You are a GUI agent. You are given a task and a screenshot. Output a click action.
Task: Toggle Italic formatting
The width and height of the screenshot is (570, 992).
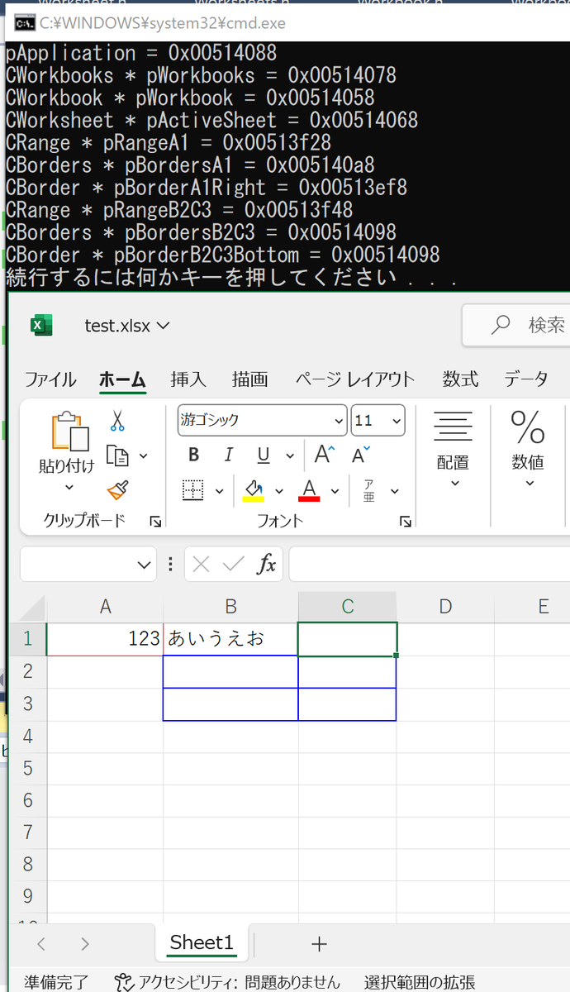(x=229, y=455)
